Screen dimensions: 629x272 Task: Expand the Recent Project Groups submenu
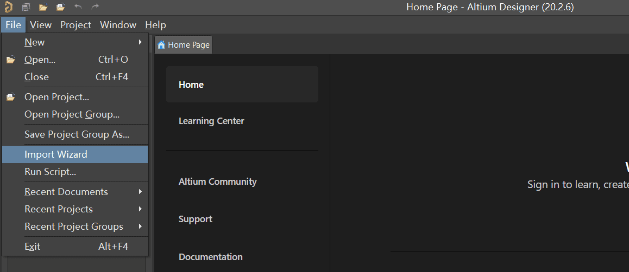(75, 226)
